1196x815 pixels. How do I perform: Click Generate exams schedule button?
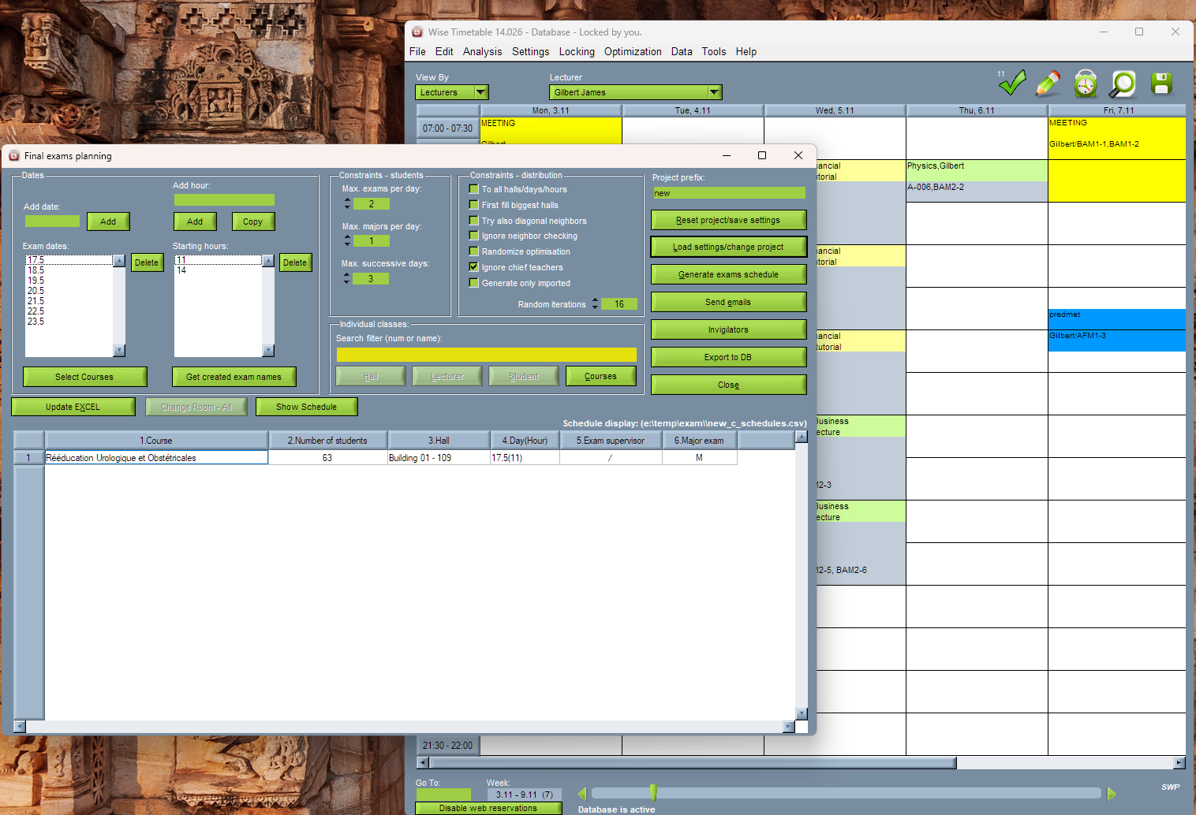(x=728, y=274)
